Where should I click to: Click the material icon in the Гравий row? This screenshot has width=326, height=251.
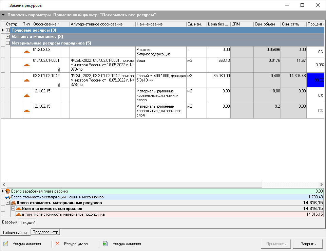point(27,80)
